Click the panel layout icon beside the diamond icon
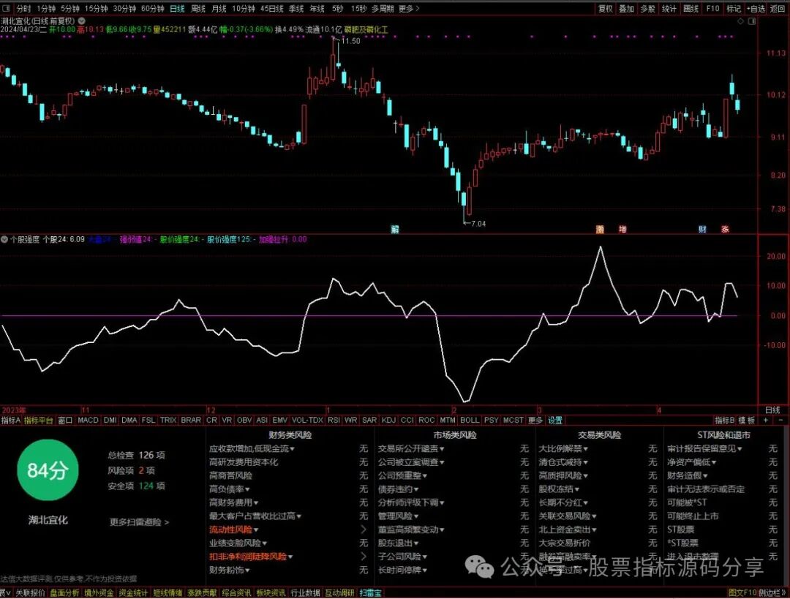This screenshot has height=599, width=790. (x=752, y=21)
